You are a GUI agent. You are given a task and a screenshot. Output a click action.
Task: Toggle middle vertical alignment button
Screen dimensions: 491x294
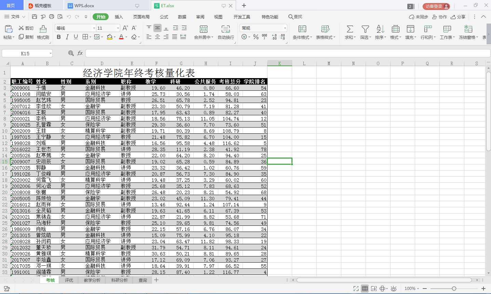(158, 28)
